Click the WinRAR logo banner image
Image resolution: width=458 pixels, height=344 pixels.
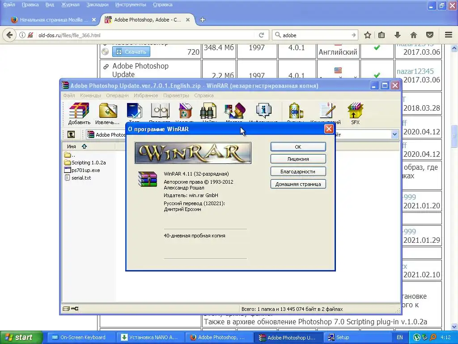(x=193, y=153)
